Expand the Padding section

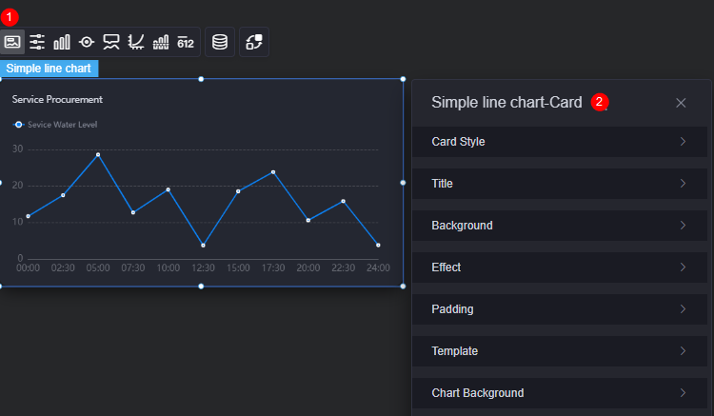[560, 309]
